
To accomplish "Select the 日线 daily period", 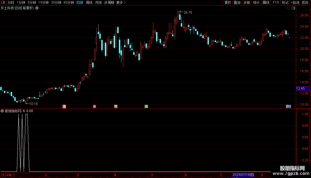I will click(x=80, y=2).
